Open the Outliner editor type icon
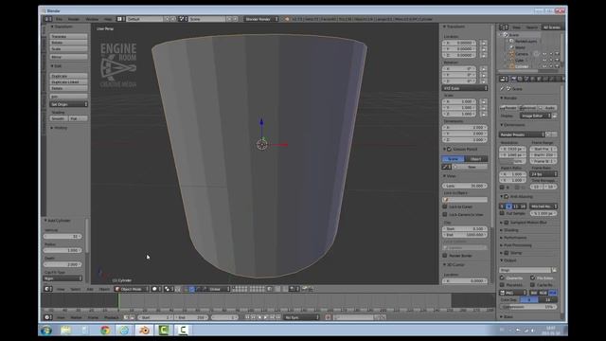 click(504, 27)
